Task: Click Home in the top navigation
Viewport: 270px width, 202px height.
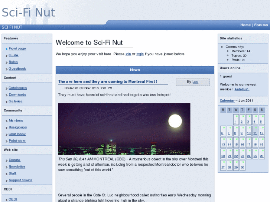Action: [245, 25]
